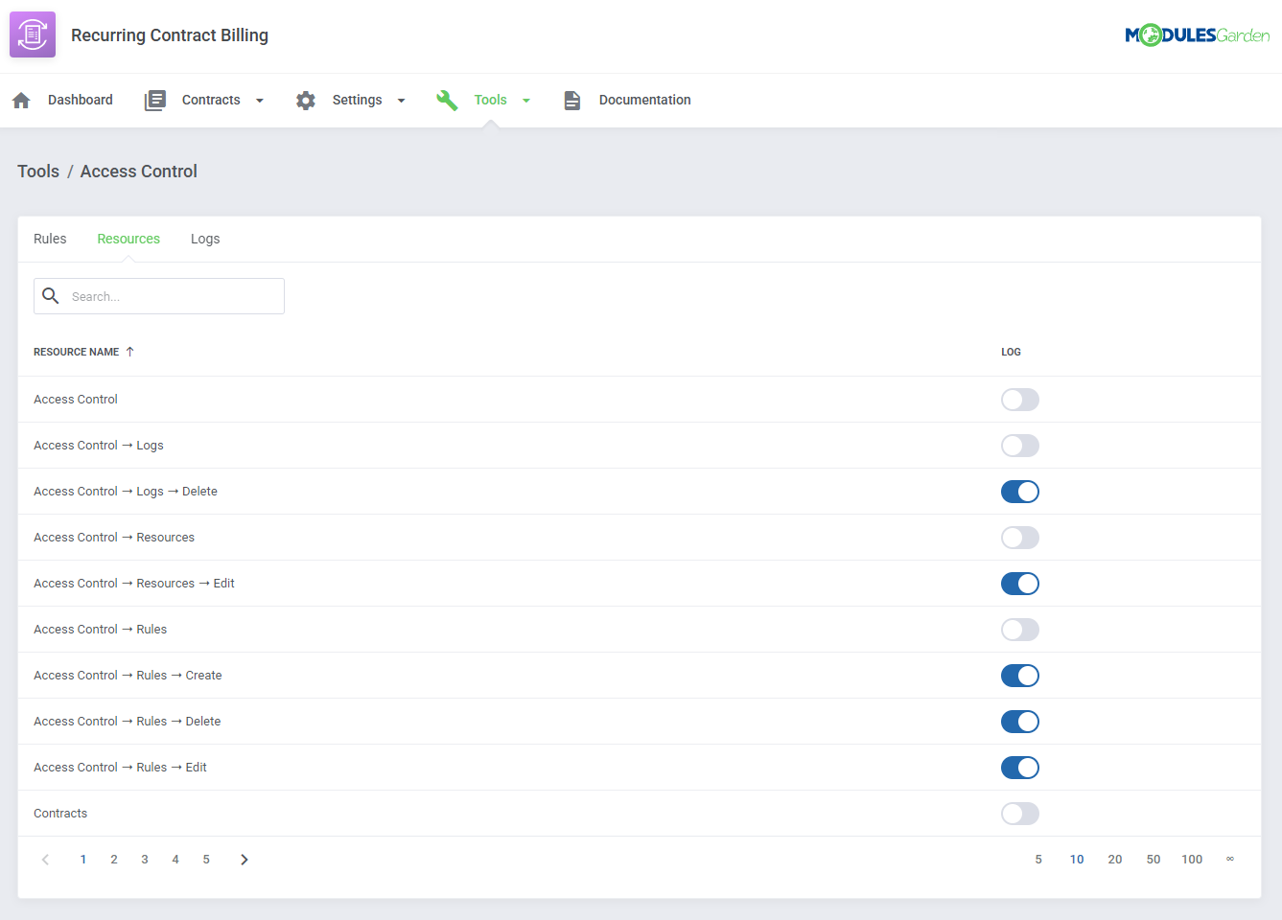Open the Settings menu
This screenshot has height=920, width=1282.
click(x=357, y=100)
